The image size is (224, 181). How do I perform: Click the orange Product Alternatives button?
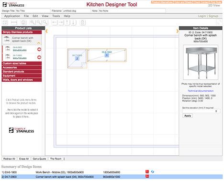click(162, 2)
